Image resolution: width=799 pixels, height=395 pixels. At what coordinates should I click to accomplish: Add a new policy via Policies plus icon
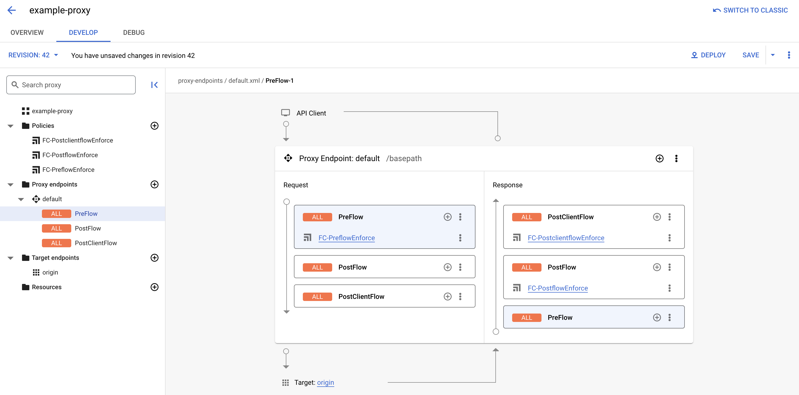[x=154, y=125]
